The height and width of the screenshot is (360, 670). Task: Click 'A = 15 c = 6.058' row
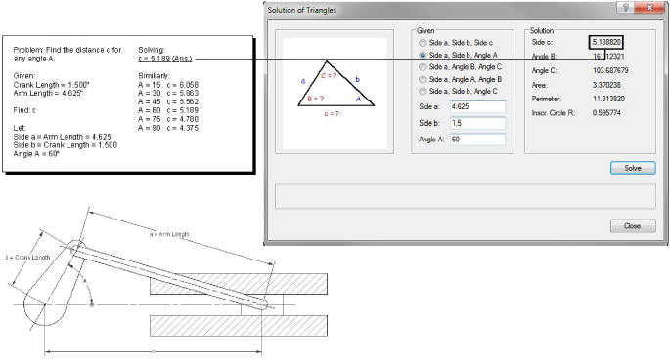tap(168, 85)
